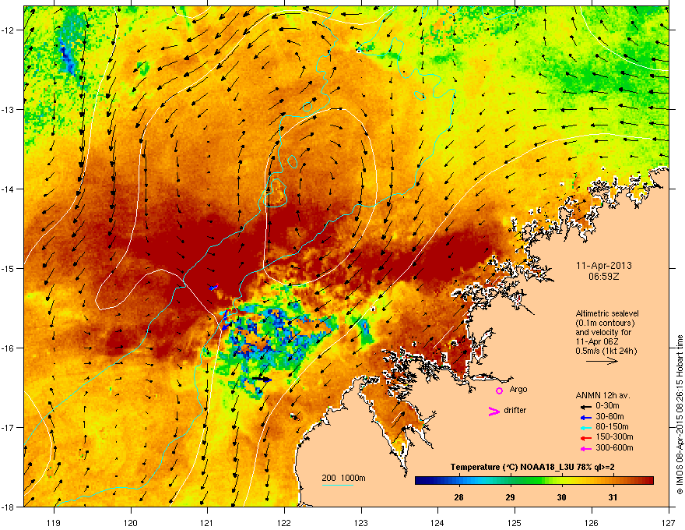
Task: Click the vertical IMOS copyright timestamp text
Action: click(680, 415)
